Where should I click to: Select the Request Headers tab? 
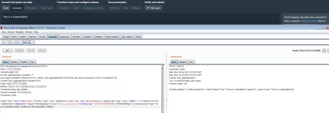click(x=24, y=62)
